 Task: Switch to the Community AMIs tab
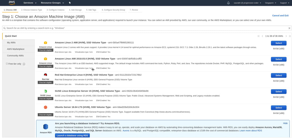coord(15,56)
